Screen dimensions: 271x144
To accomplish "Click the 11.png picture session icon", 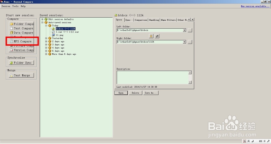I will (53, 35).
